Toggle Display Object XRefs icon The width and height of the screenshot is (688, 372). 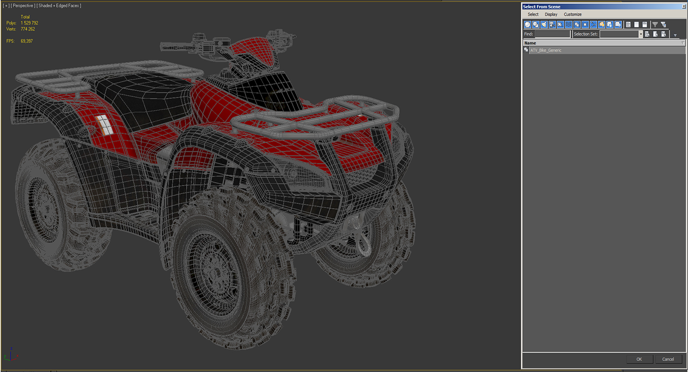point(585,24)
